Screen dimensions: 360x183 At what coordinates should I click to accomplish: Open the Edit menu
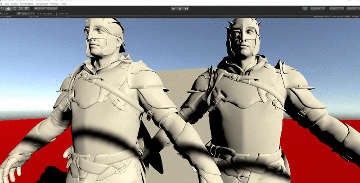pos(7,4)
